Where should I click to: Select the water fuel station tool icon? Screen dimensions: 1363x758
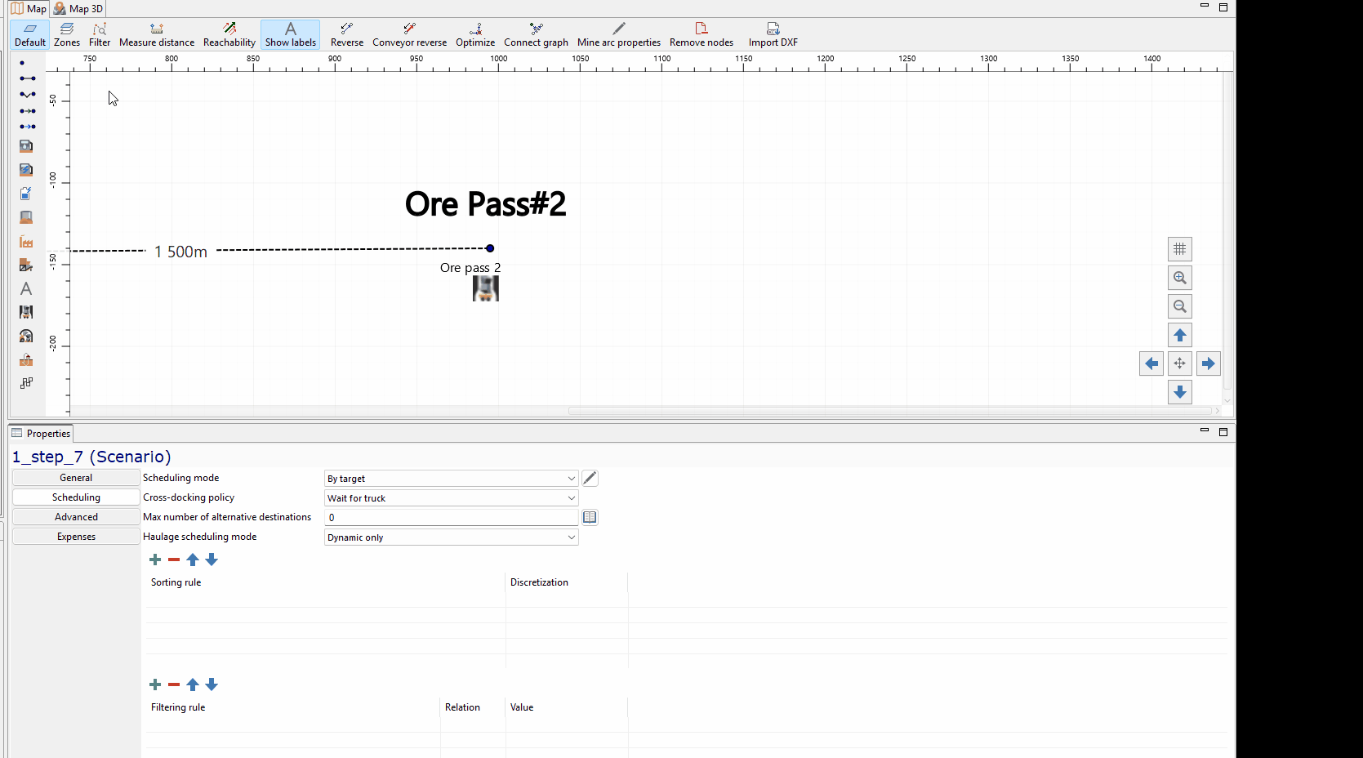[26, 146]
